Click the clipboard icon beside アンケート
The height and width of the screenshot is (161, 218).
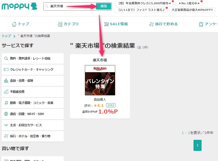click(201, 24)
